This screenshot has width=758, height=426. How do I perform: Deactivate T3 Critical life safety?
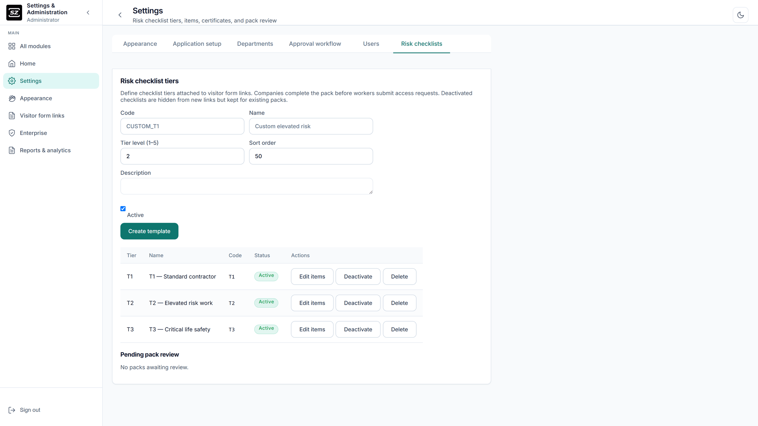point(358,329)
